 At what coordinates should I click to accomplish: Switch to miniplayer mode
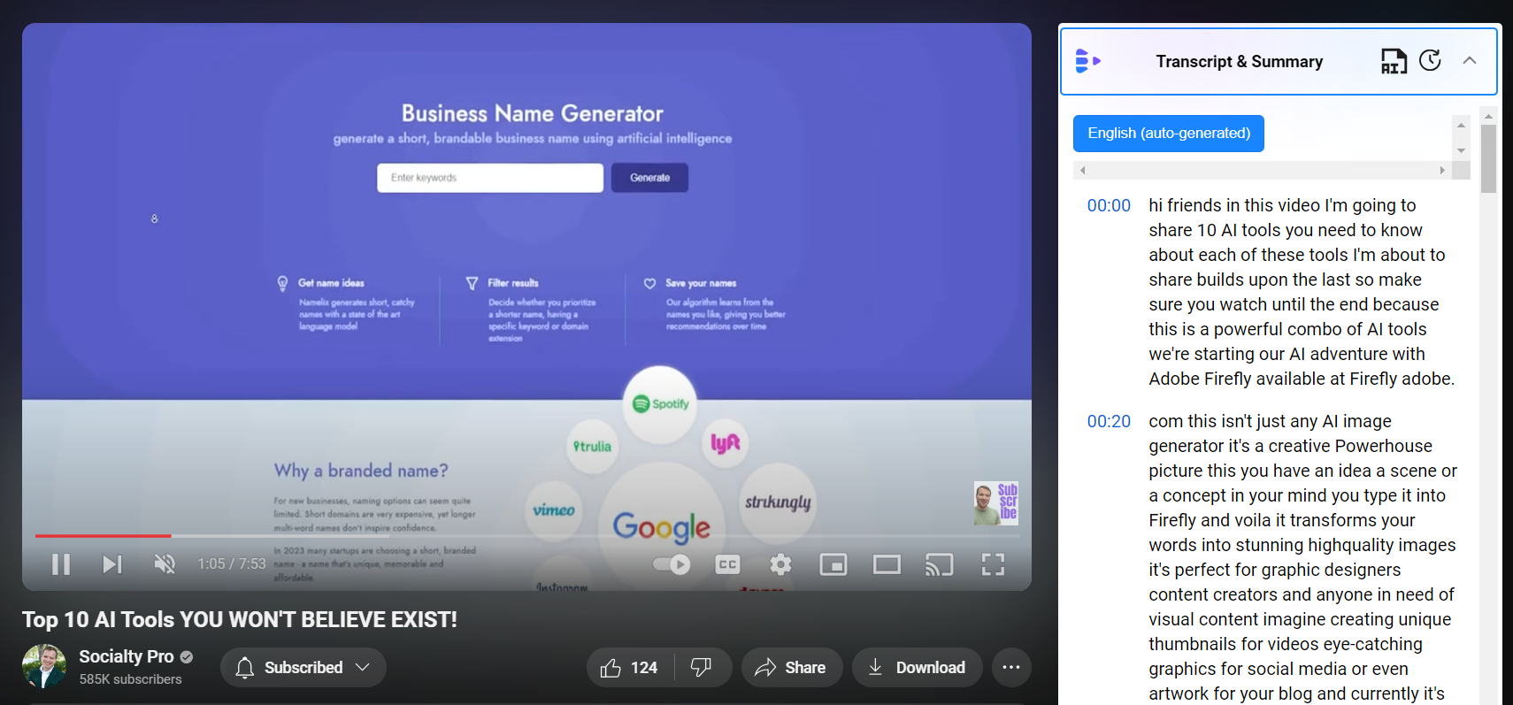click(833, 564)
